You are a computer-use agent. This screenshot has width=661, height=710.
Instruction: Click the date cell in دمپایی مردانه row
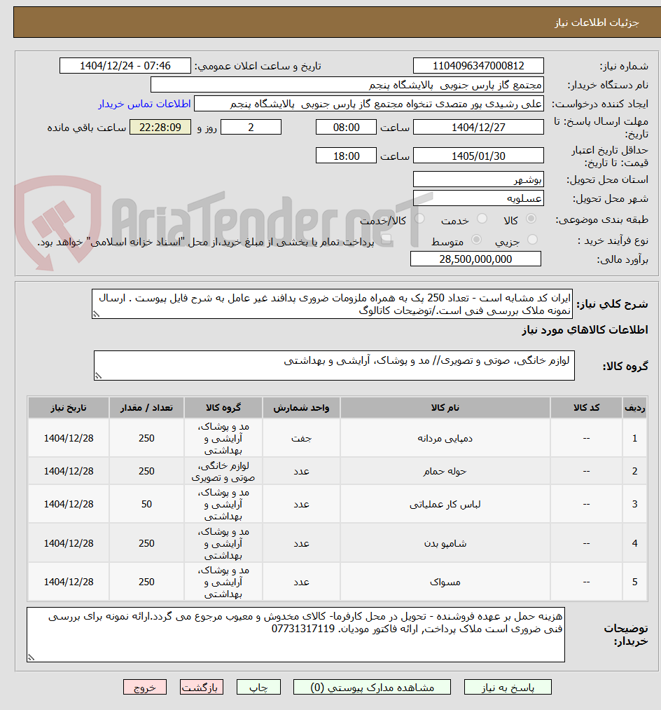tap(69, 438)
